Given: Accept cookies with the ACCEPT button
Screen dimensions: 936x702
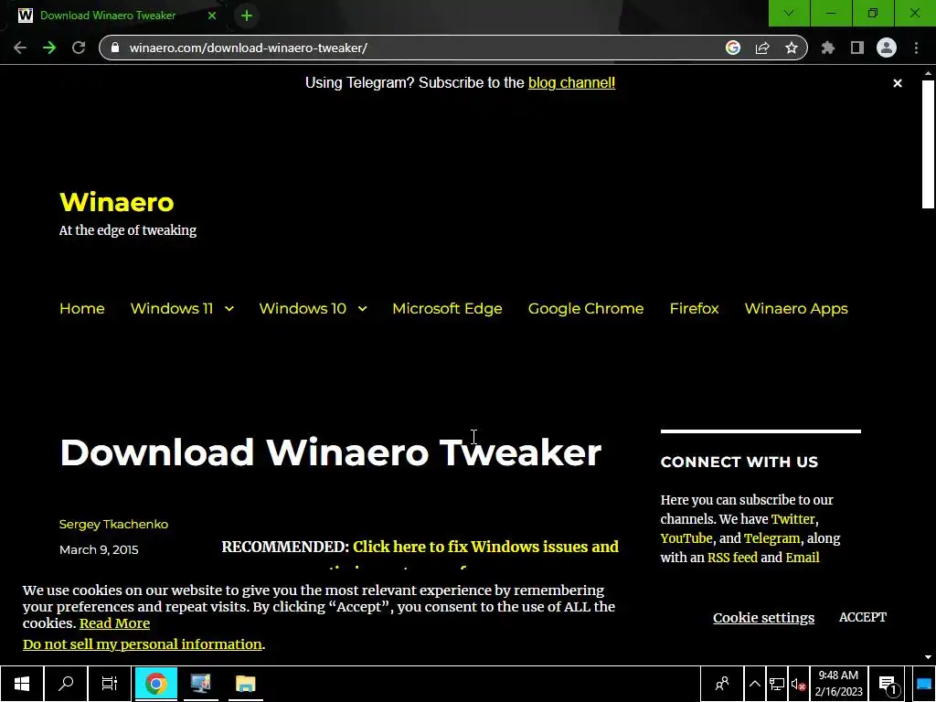Looking at the screenshot, I should point(863,617).
